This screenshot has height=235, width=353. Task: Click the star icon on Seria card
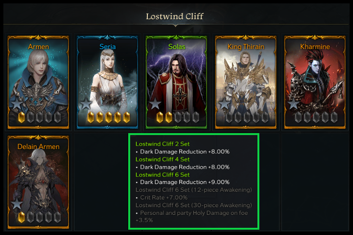coord(86,104)
